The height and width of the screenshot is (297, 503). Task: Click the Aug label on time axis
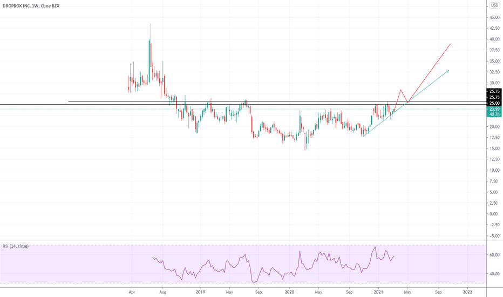[162, 292]
